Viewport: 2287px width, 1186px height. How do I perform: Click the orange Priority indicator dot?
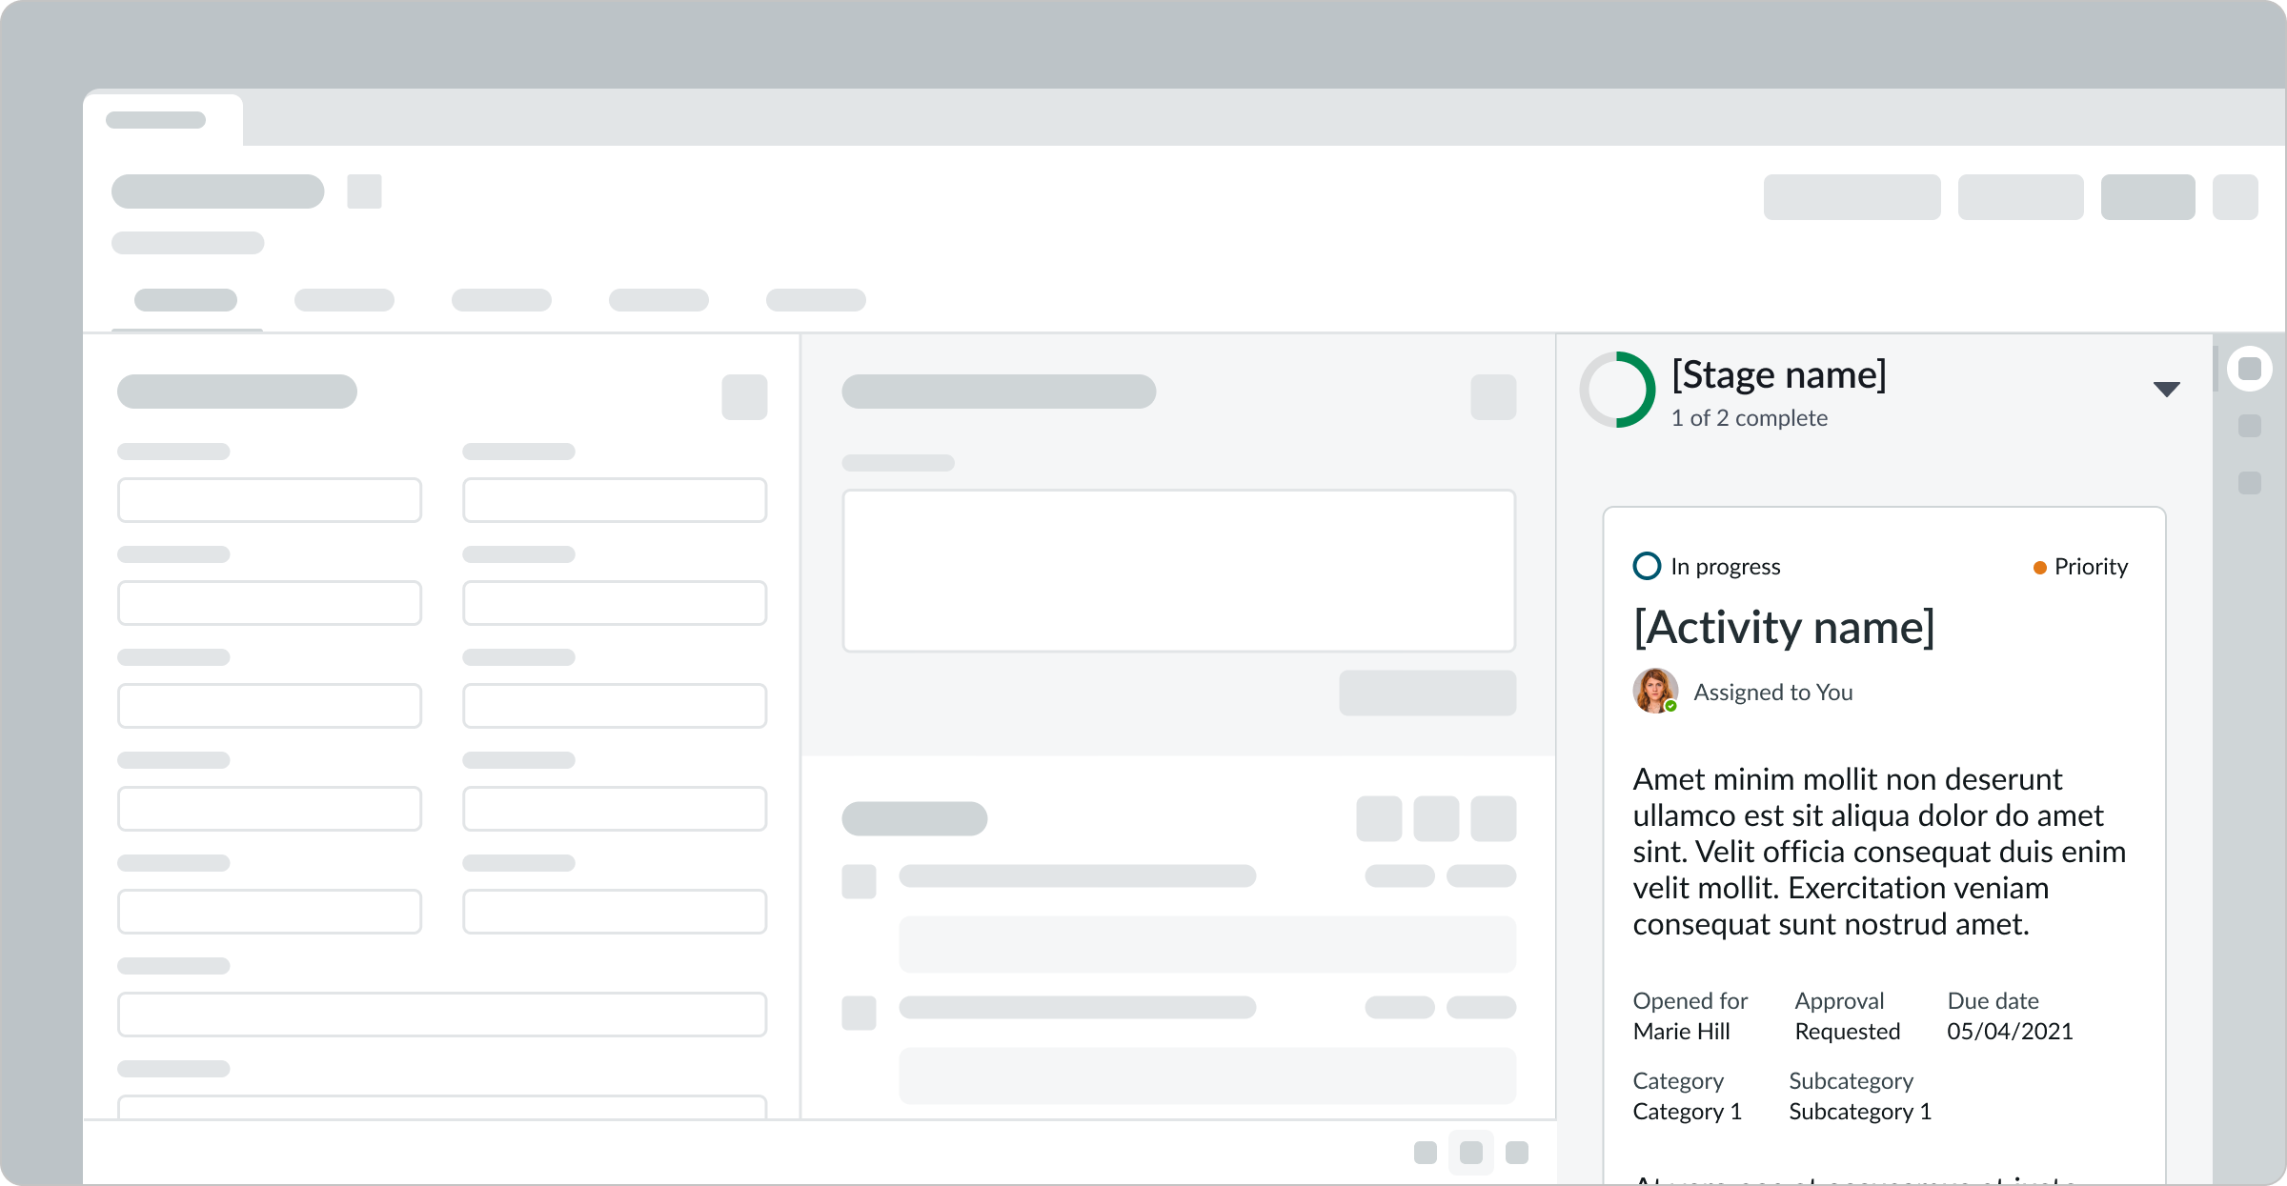(2039, 568)
